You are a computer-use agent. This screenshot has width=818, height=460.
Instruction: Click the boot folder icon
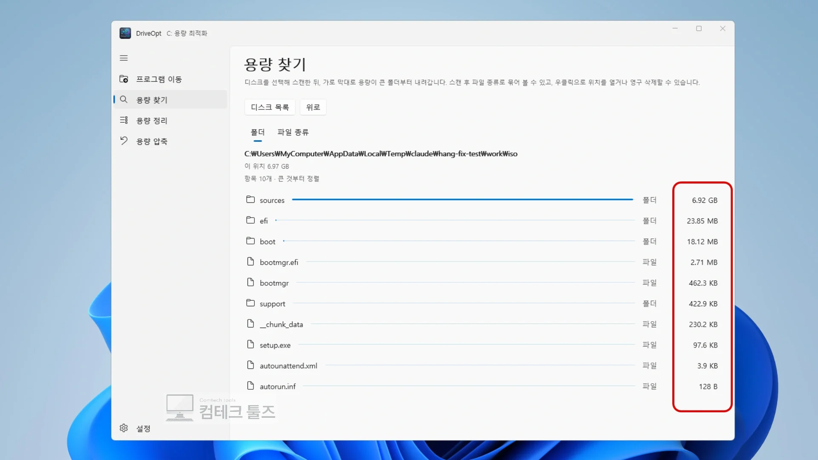[251, 241]
